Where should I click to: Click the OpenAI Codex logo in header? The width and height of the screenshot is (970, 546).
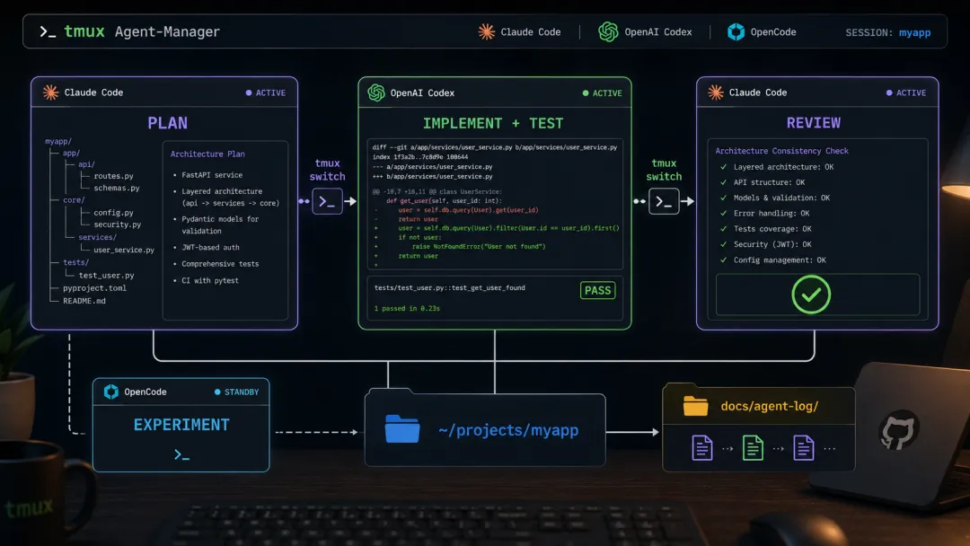coord(608,31)
